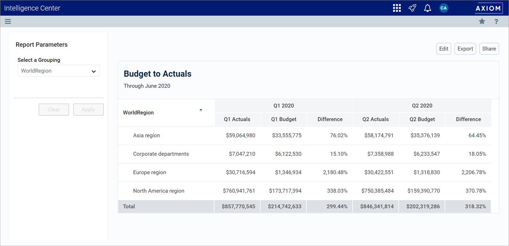Click the Export button

click(x=465, y=49)
